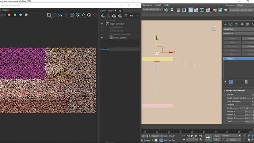The width and height of the screenshot is (254, 143).
Task: Open Render Setup teapot icon
Action: point(215,10)
